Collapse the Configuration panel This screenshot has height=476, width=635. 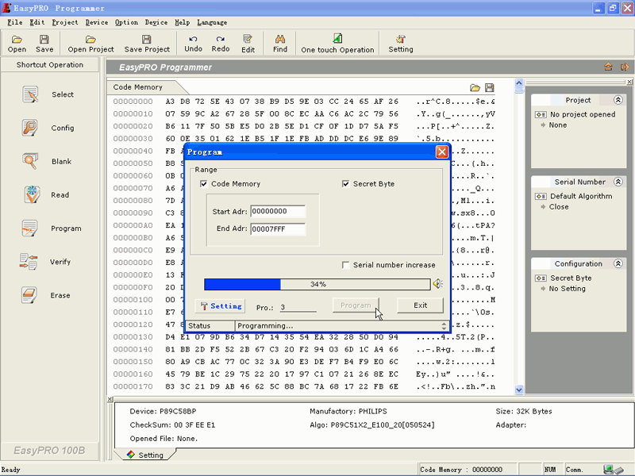618,264
